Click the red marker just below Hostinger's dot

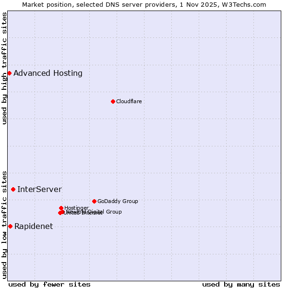(x=62, y=212)
